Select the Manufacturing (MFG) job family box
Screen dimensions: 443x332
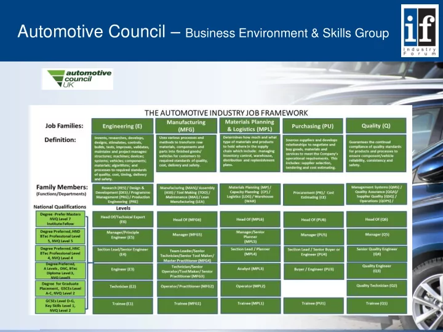pyautogui.click(x=186, y=126)
